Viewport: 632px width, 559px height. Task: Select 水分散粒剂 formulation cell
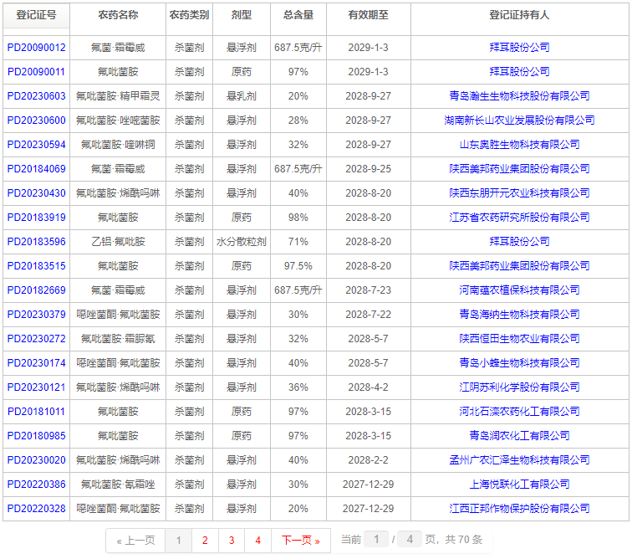coord(242,242)
